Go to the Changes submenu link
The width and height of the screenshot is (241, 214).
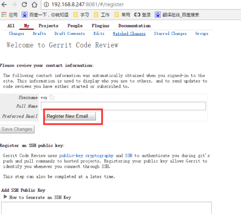coord(16,33)
